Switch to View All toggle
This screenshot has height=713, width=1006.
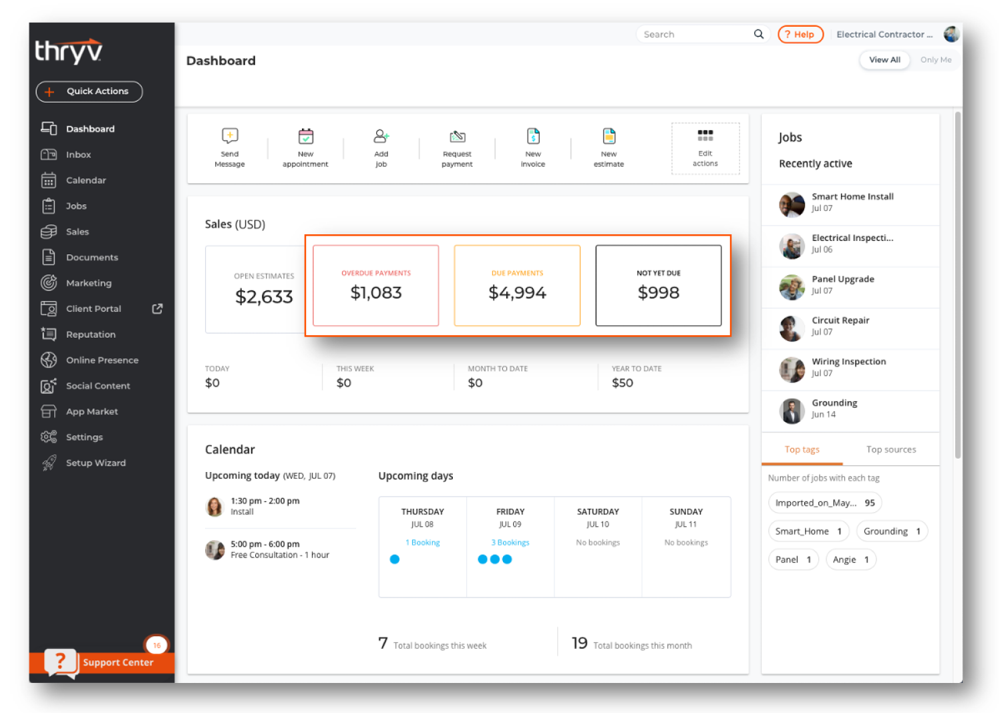pyautogui.click(x=884, y=60)
